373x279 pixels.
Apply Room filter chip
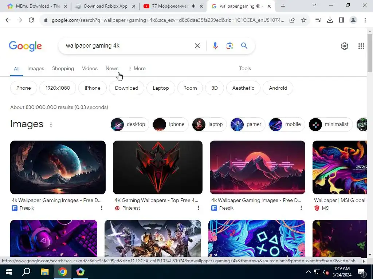(190, 88)
